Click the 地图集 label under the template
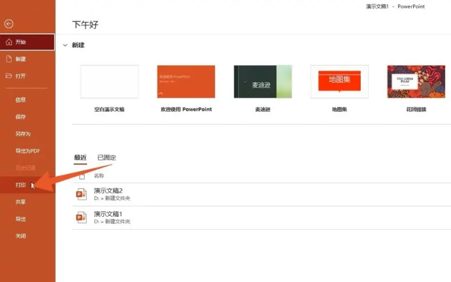This screenshot has height=282, width=451. (x=339, y=109)
